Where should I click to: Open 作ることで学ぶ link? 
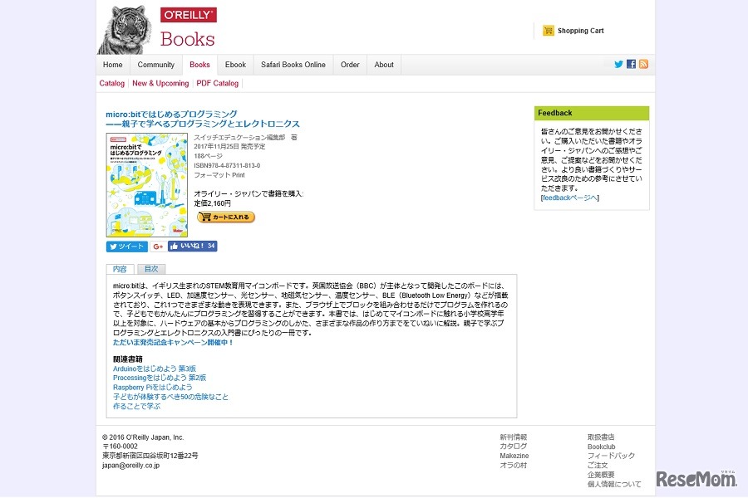click(x=136, y=407)
